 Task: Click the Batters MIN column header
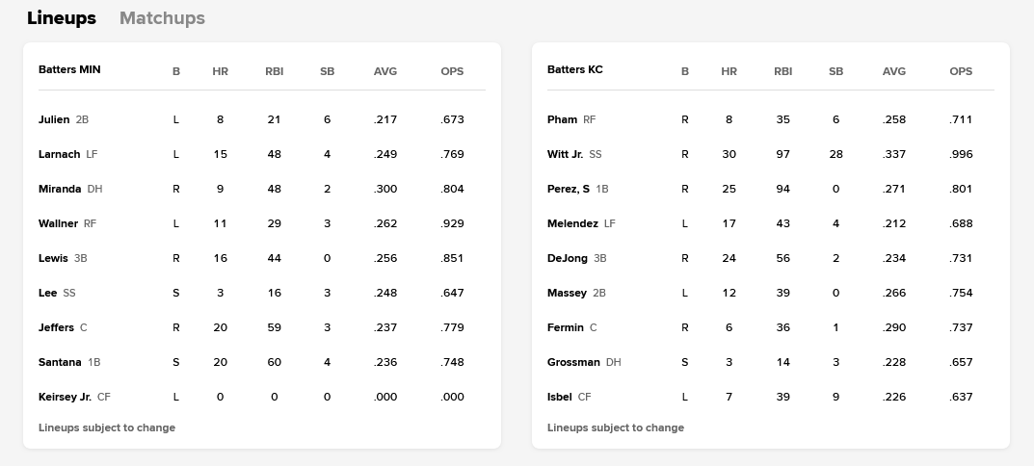[x=69, y=69]
